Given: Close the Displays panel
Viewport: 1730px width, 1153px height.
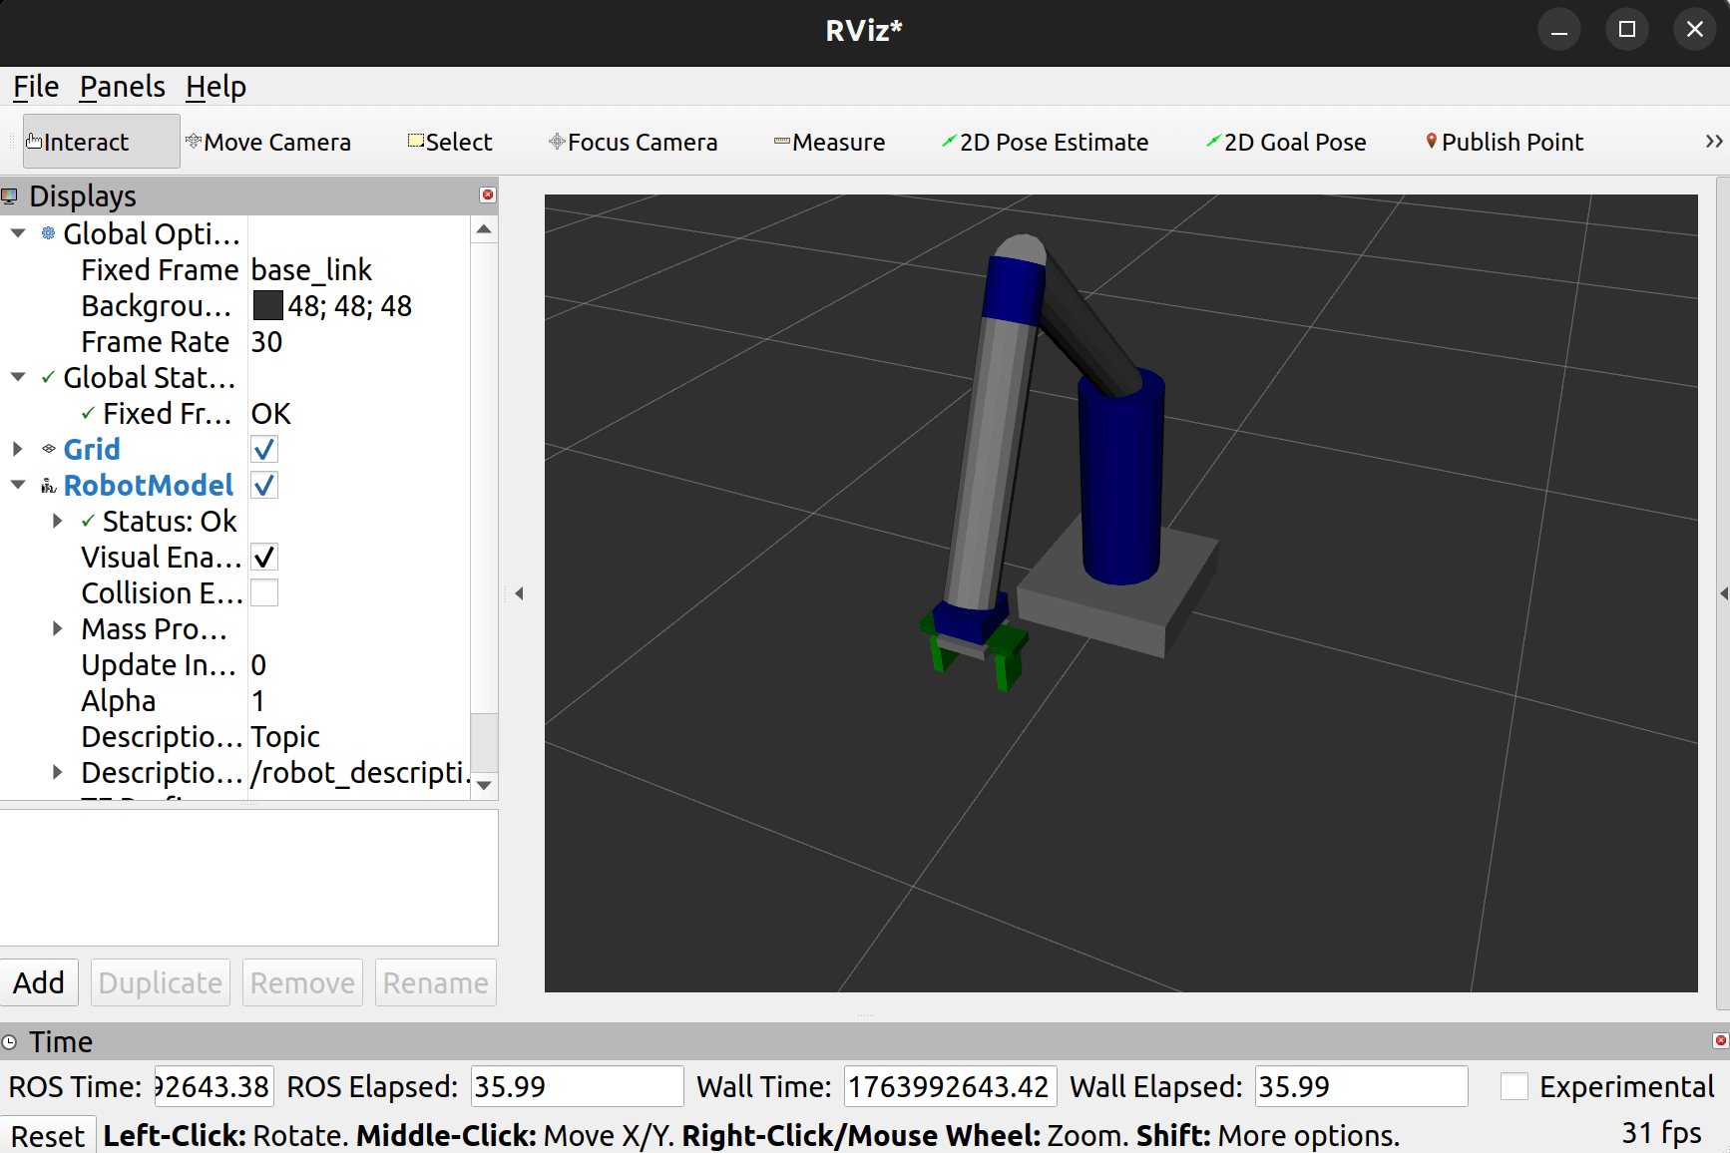Looking at the screenshot, I should 488,194.
